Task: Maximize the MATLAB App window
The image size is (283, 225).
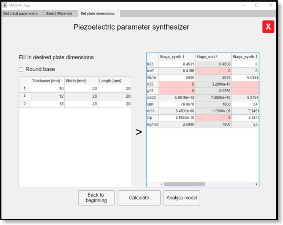Action: point(257,5)
